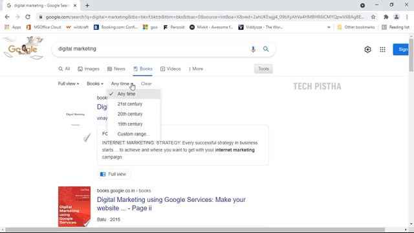Viewport: 414px width, 233px height.
Task: Open the Mixkit bookmark
Action: [x=212, y=27]
